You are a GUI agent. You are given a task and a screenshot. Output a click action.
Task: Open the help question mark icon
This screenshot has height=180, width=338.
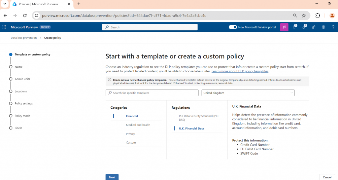(333, 27)
